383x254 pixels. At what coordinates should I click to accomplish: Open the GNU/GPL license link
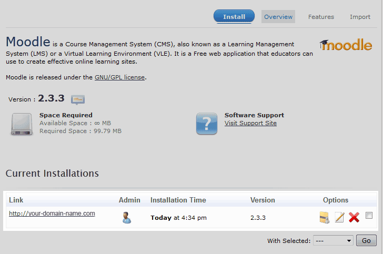[119, 77]
